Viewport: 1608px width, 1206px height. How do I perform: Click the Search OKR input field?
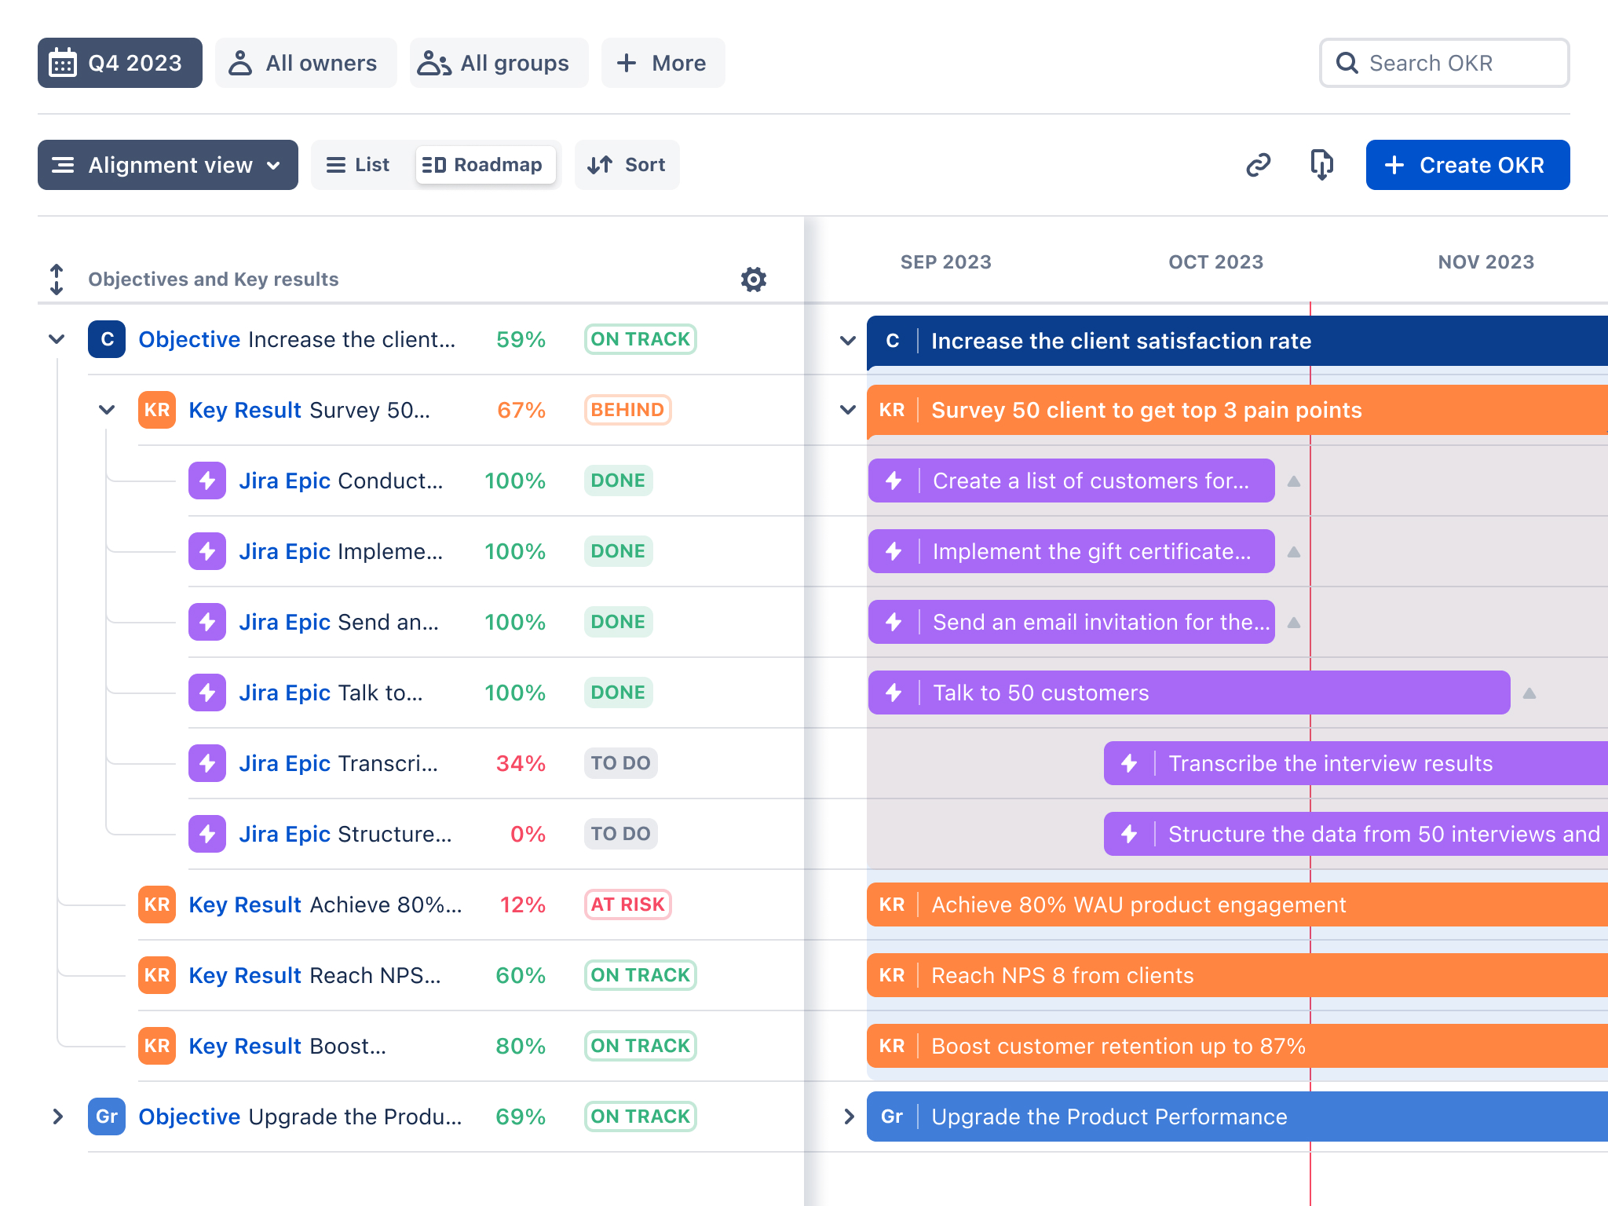tap(1445, 63)
